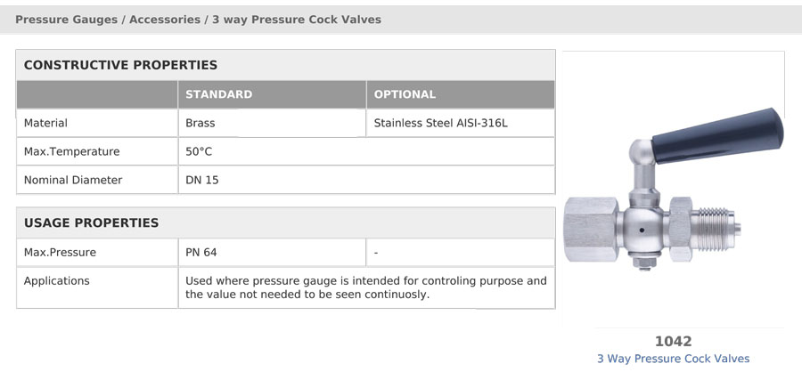Click the Usage Properties heading
This screenshot has width=802, height=388.
(x=92, y=222)
